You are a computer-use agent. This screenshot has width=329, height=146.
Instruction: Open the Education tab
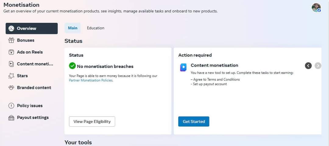[96, 28]
